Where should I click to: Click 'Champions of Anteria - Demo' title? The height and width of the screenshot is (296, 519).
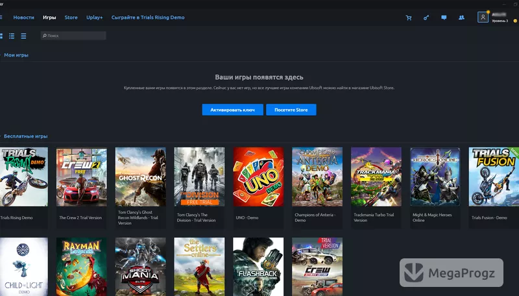coord(315,217)
